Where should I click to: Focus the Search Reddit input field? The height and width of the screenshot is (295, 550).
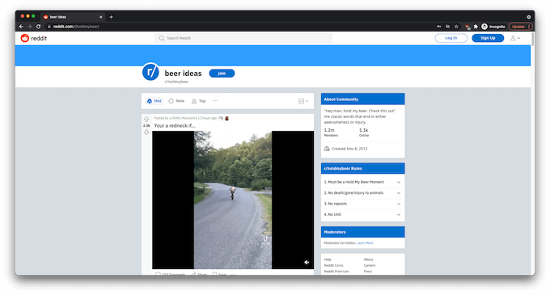coord(243,38)
